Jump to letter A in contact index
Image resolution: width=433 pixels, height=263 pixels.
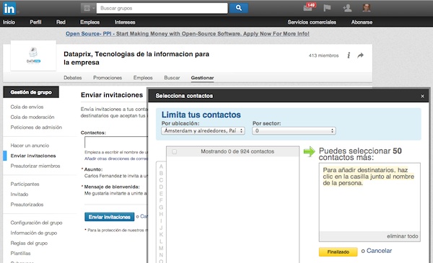coord(161,166)
